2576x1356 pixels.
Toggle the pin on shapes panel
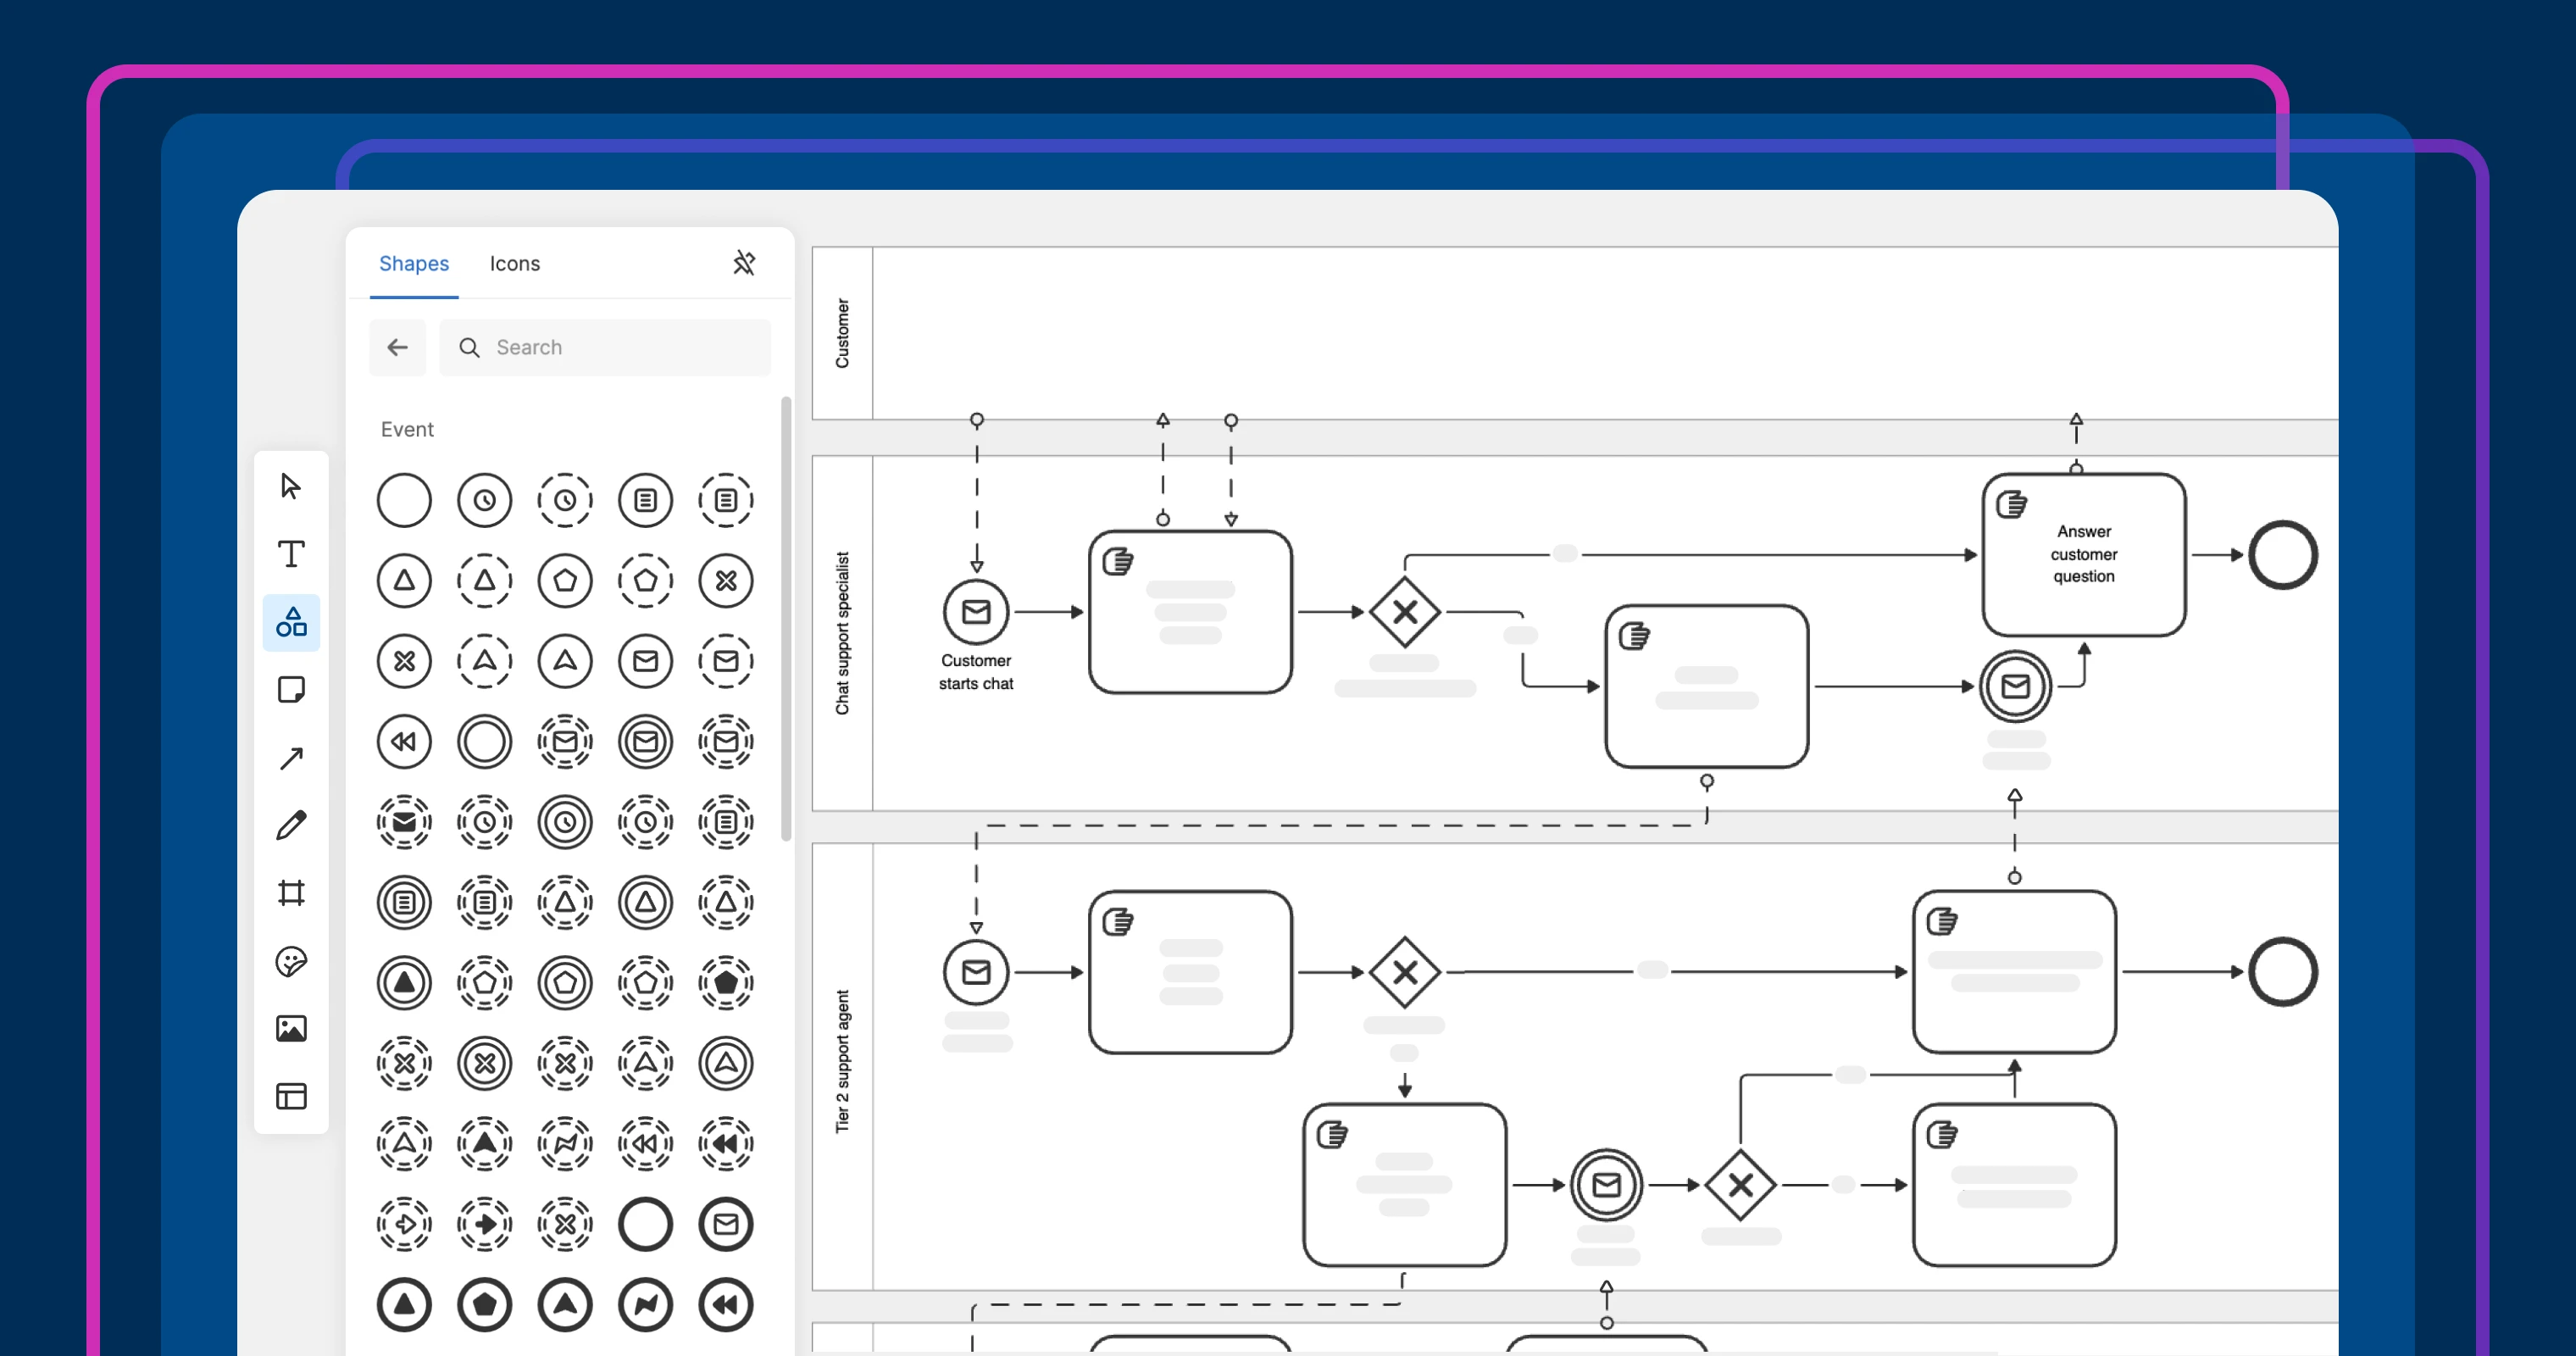click(x=743, y=263)
